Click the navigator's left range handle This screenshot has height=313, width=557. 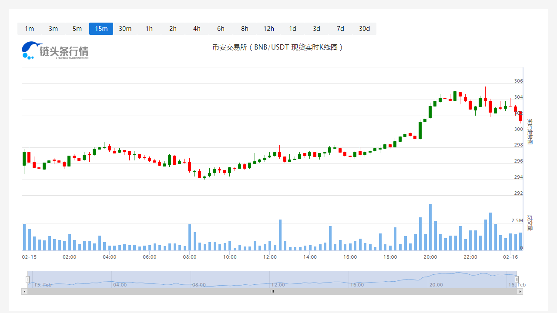(x=27, y=280)
